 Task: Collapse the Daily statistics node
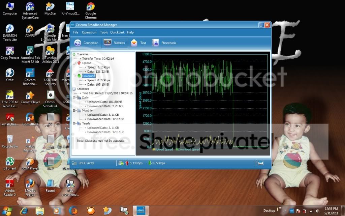(74, 98)
